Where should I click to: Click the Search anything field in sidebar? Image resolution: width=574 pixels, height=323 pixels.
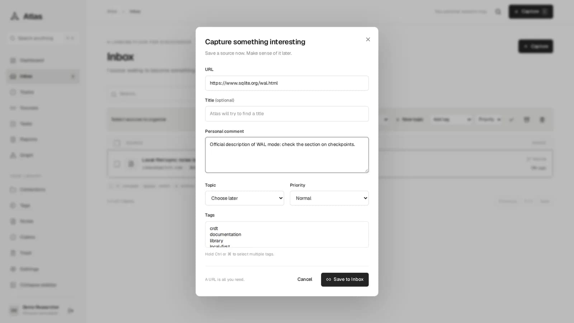coord(43,38)
